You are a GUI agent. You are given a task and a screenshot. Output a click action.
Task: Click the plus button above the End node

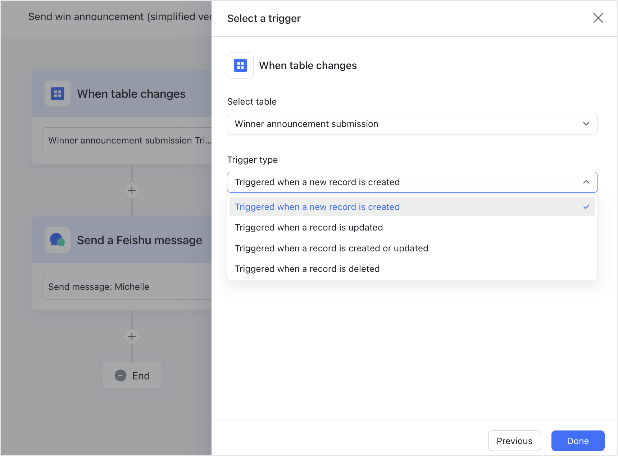tap(132, 337)
